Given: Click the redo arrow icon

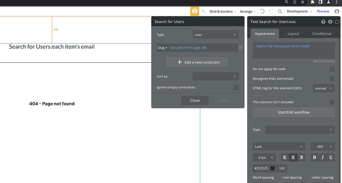Looking at the screenshot, I should tap(271, 11).
